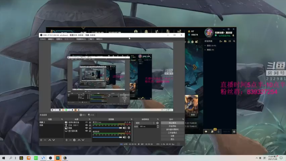
Task: Click the transition duration 300 ms field
Action: tap(148, 127)
